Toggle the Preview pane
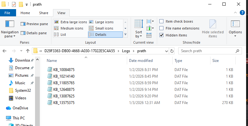 (34, 24)
